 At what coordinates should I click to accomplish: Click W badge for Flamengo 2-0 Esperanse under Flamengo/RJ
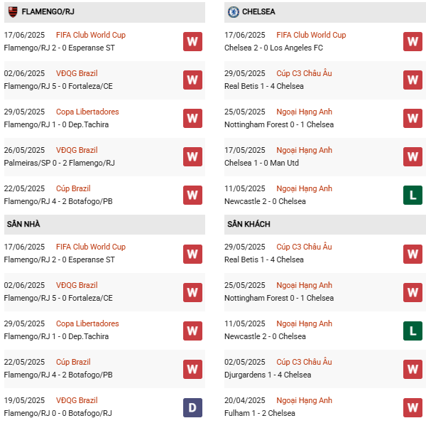(x=192, y=41)
